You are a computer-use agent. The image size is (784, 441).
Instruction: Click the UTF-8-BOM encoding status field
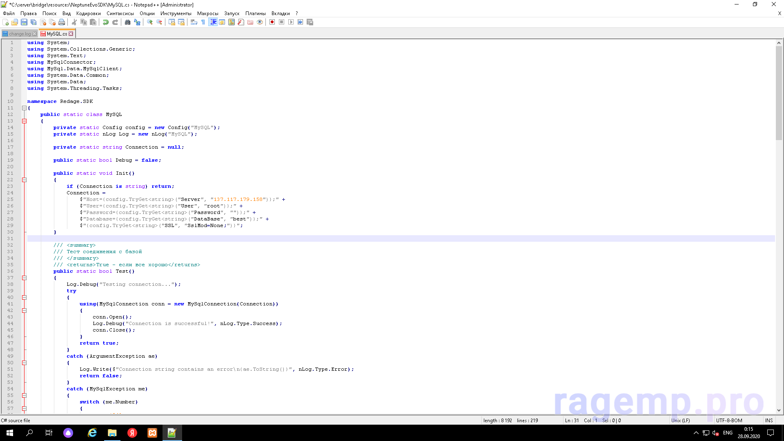click(729, 421)
